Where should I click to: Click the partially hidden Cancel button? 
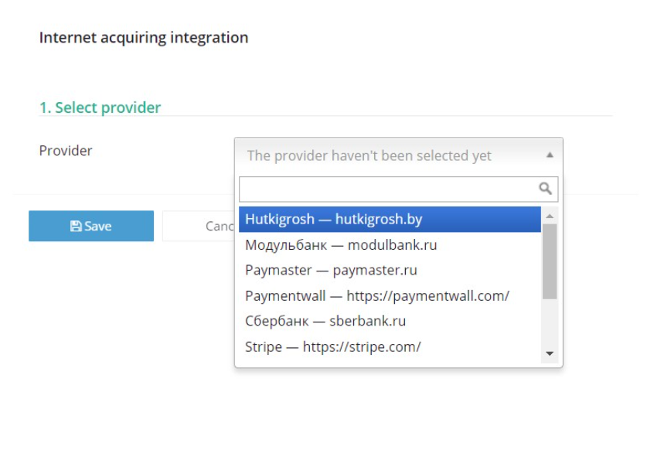pyautogui.click(x=199, y=226)
